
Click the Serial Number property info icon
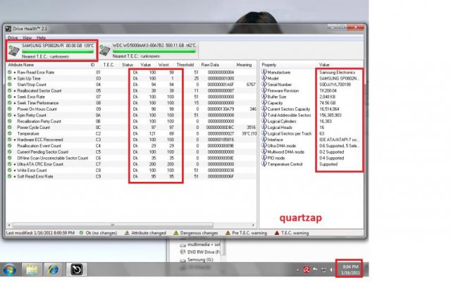264,84
